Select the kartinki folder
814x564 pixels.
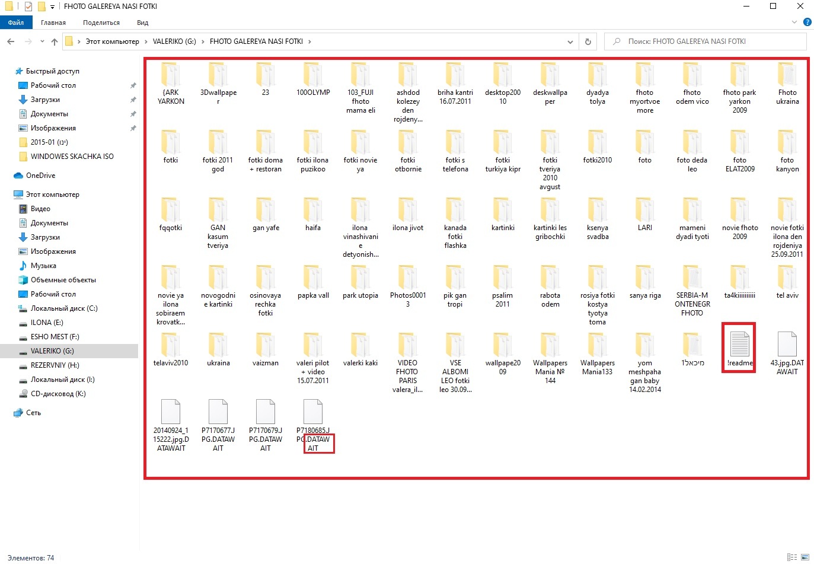[x=503, y=215]
